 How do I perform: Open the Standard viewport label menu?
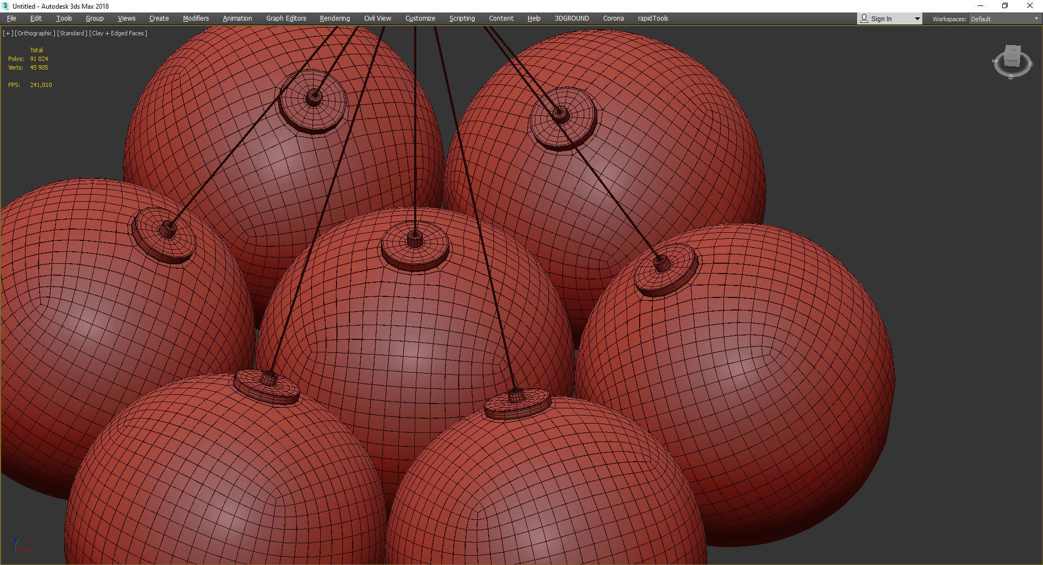coord(72,33)
